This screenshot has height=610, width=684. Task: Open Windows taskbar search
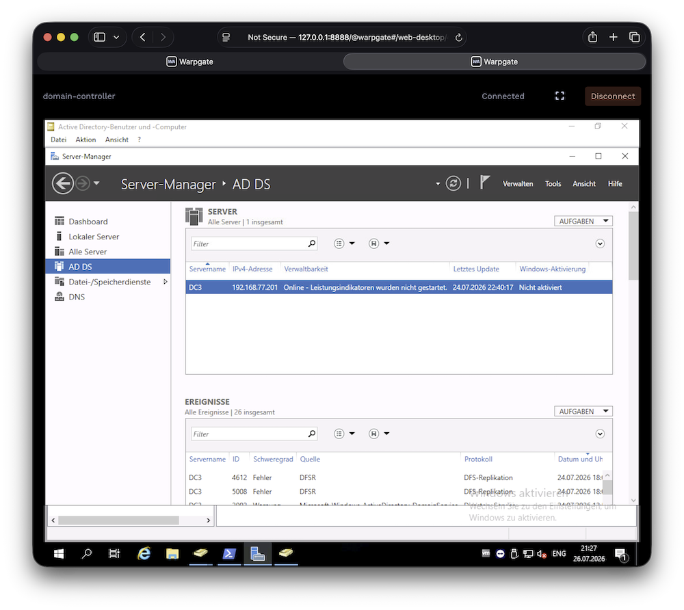pos(87,554)
